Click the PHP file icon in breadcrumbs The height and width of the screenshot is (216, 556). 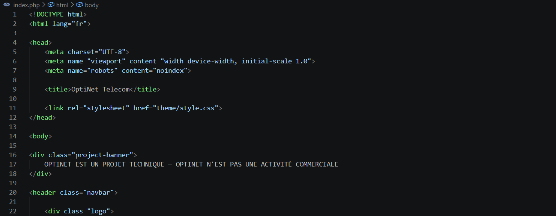click(x=7, y=5)
